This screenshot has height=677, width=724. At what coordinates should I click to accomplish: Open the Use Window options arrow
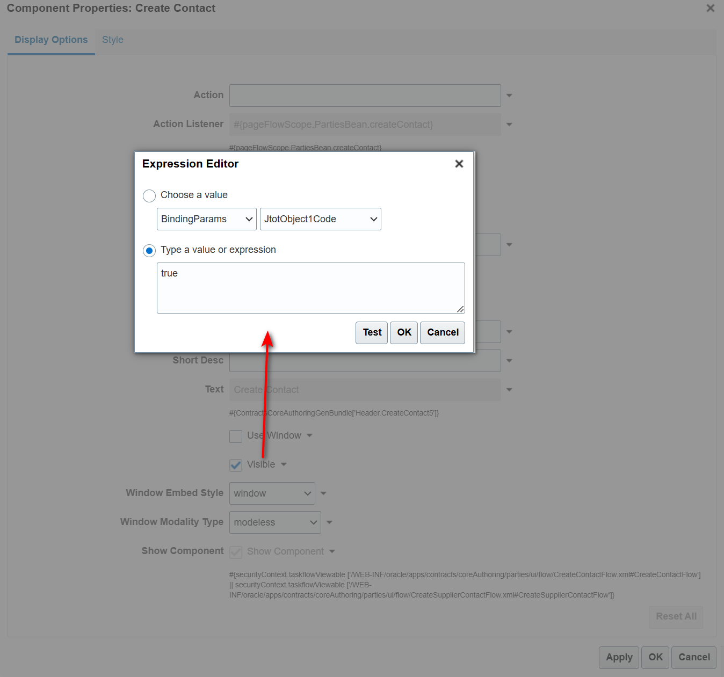click(309, 435)
